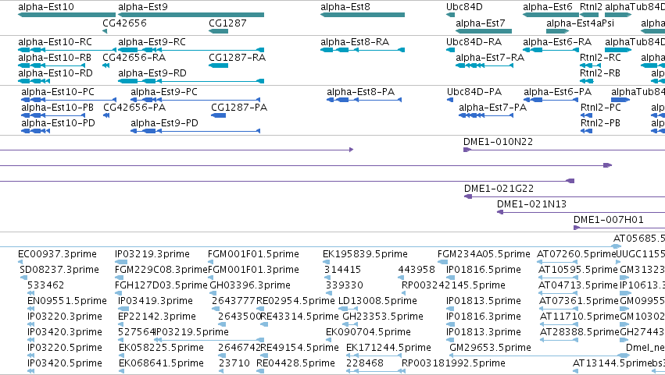Select protein alpha-Est9-PC

coord(195,100)
